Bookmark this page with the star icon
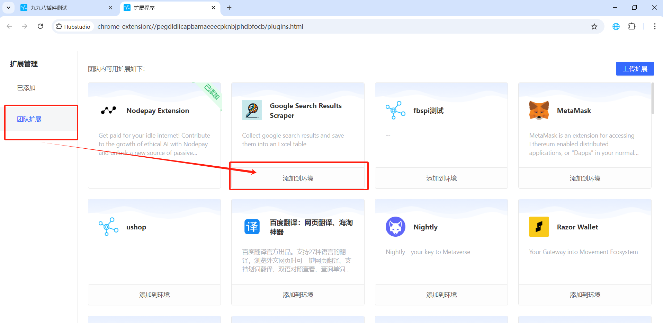 click(594, 27)
